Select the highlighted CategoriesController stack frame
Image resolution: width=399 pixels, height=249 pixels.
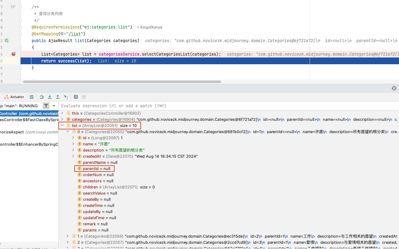click(x=29, y=113)
